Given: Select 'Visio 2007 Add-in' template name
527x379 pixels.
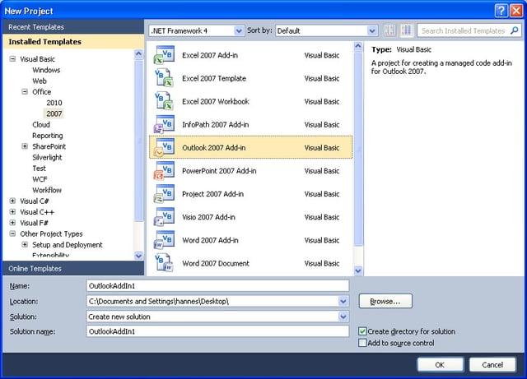Looking at the screenshot, I should [208, 217].
